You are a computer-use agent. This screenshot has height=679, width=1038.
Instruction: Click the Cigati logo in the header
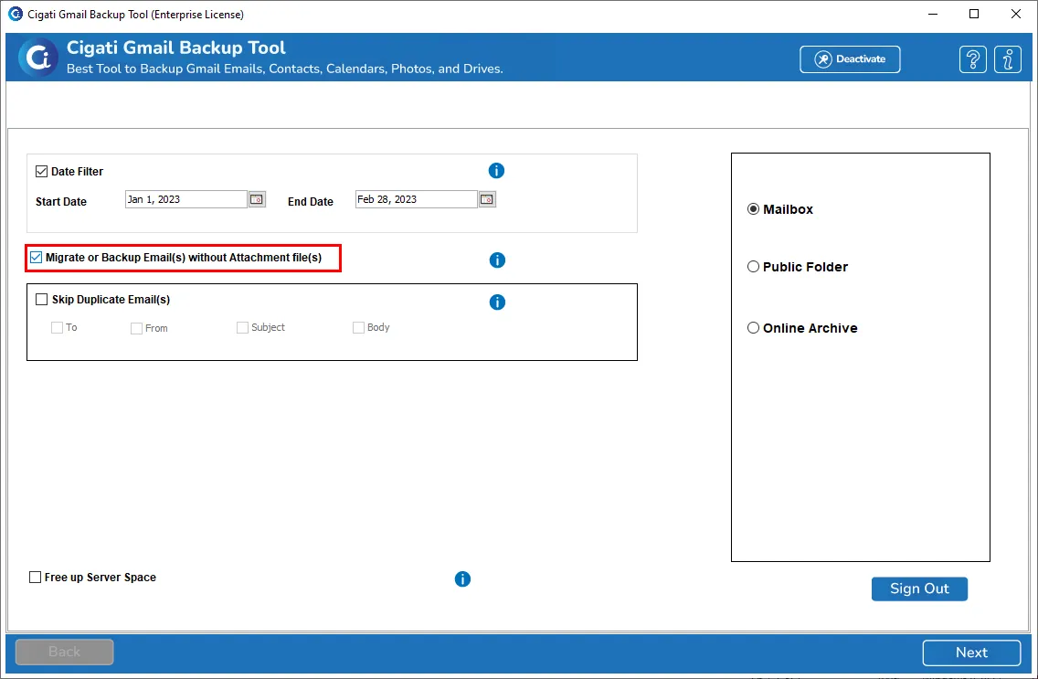[x=37, y=58]
